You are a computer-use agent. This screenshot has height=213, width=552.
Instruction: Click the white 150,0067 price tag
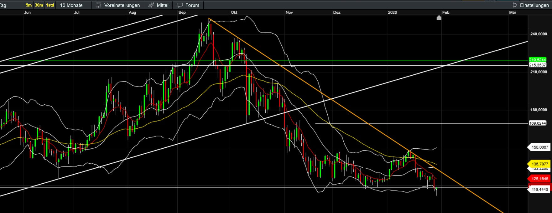[539, 147]
